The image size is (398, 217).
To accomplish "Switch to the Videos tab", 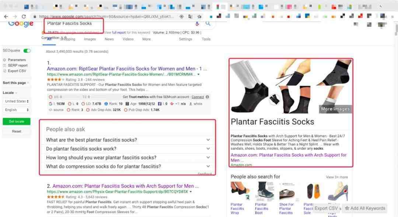I will (x=128, y=39).
